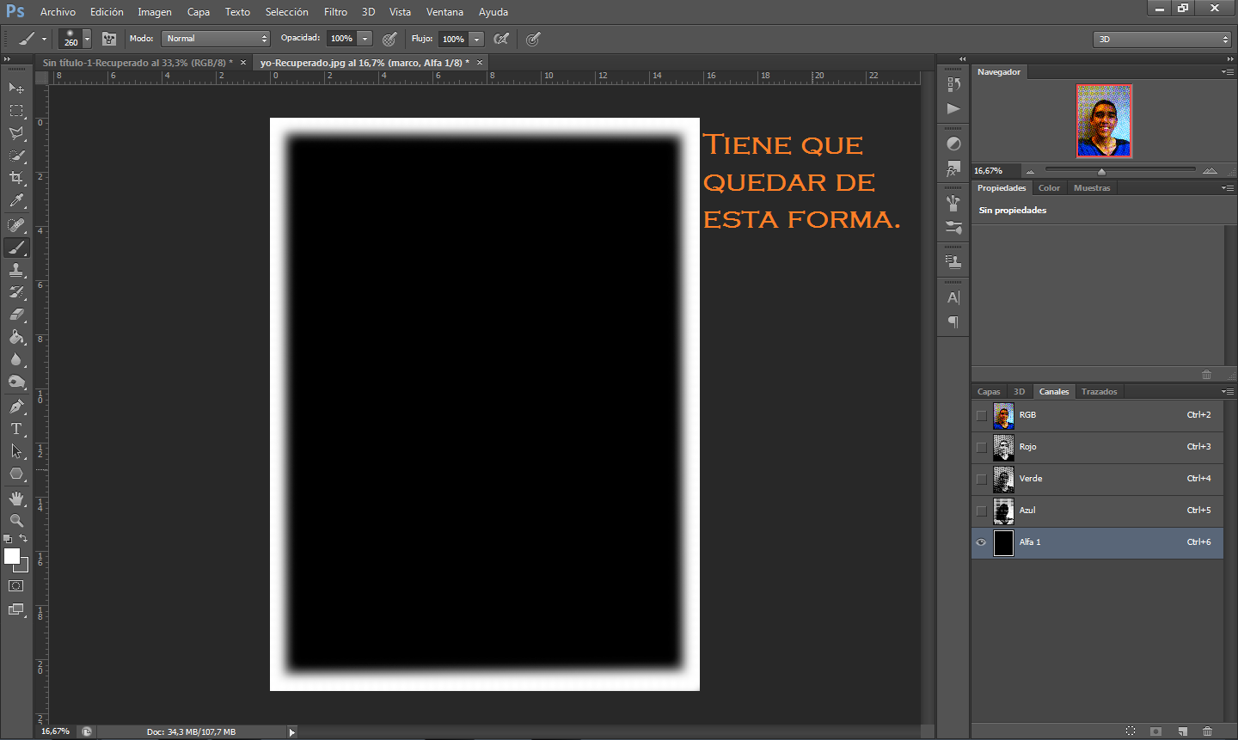
Task: Click the Navegador image thumbnail
Action: click(x=1104, y=121)
